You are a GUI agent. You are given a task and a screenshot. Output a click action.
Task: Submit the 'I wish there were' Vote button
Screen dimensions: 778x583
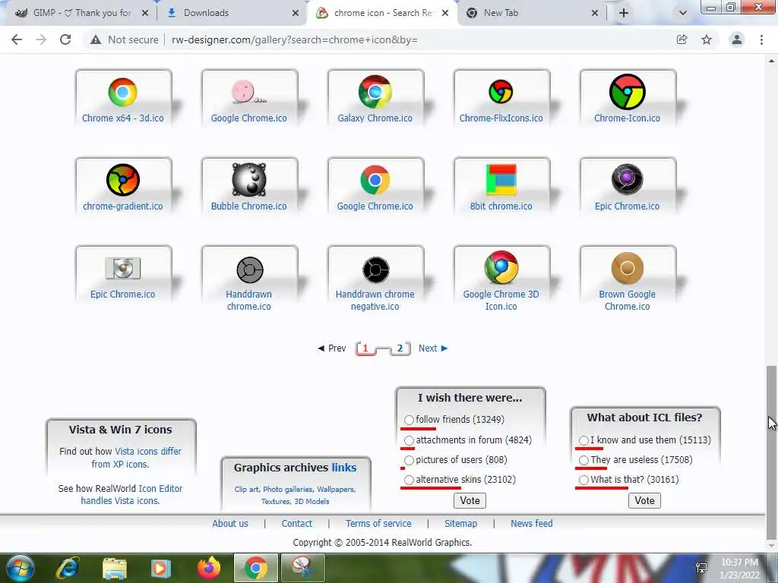[x=470, y=501]
